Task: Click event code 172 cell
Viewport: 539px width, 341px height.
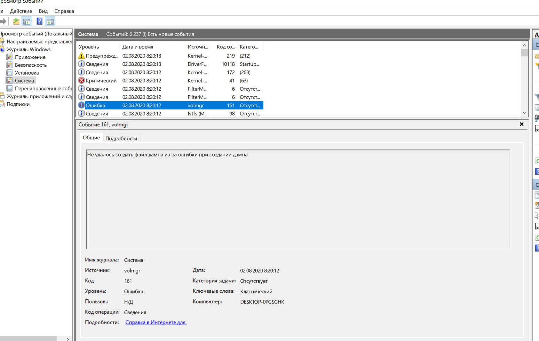Action: click(x=231, y=72)
